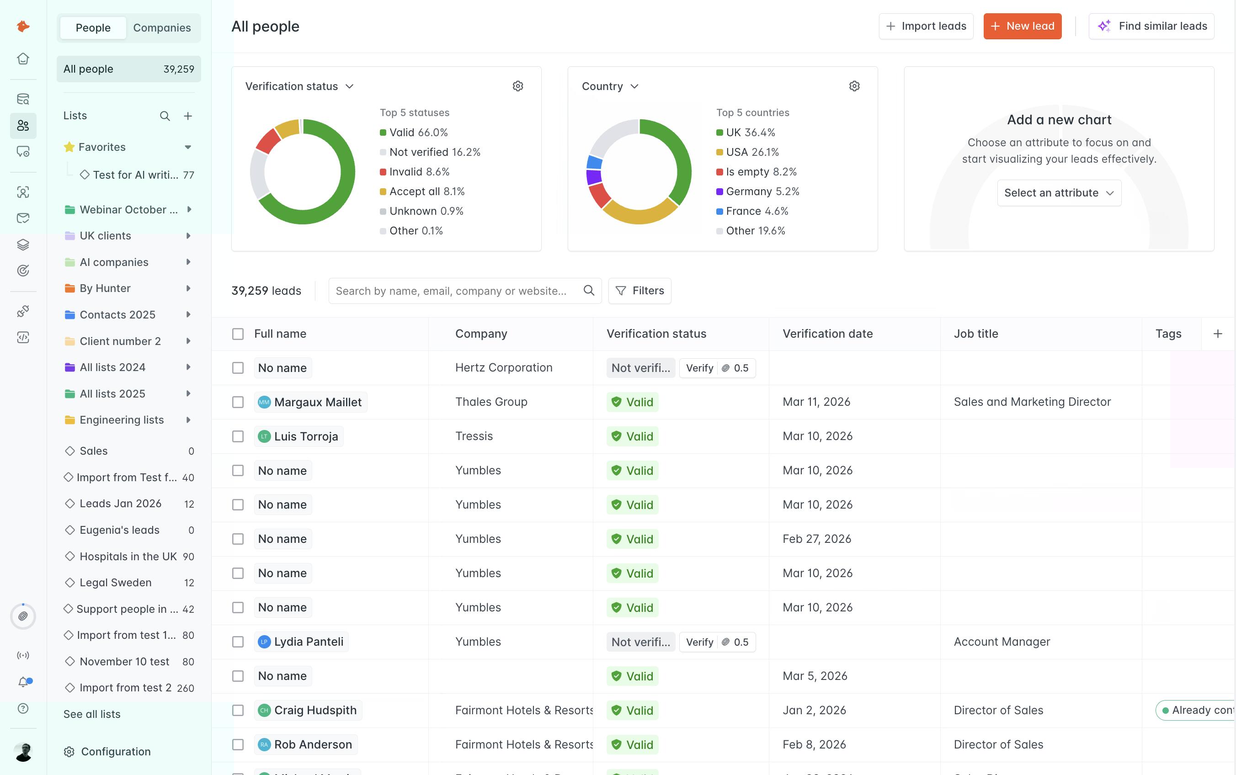
Task: Open the Select an attribute dropdown
Action: (x=1059, y=193)
